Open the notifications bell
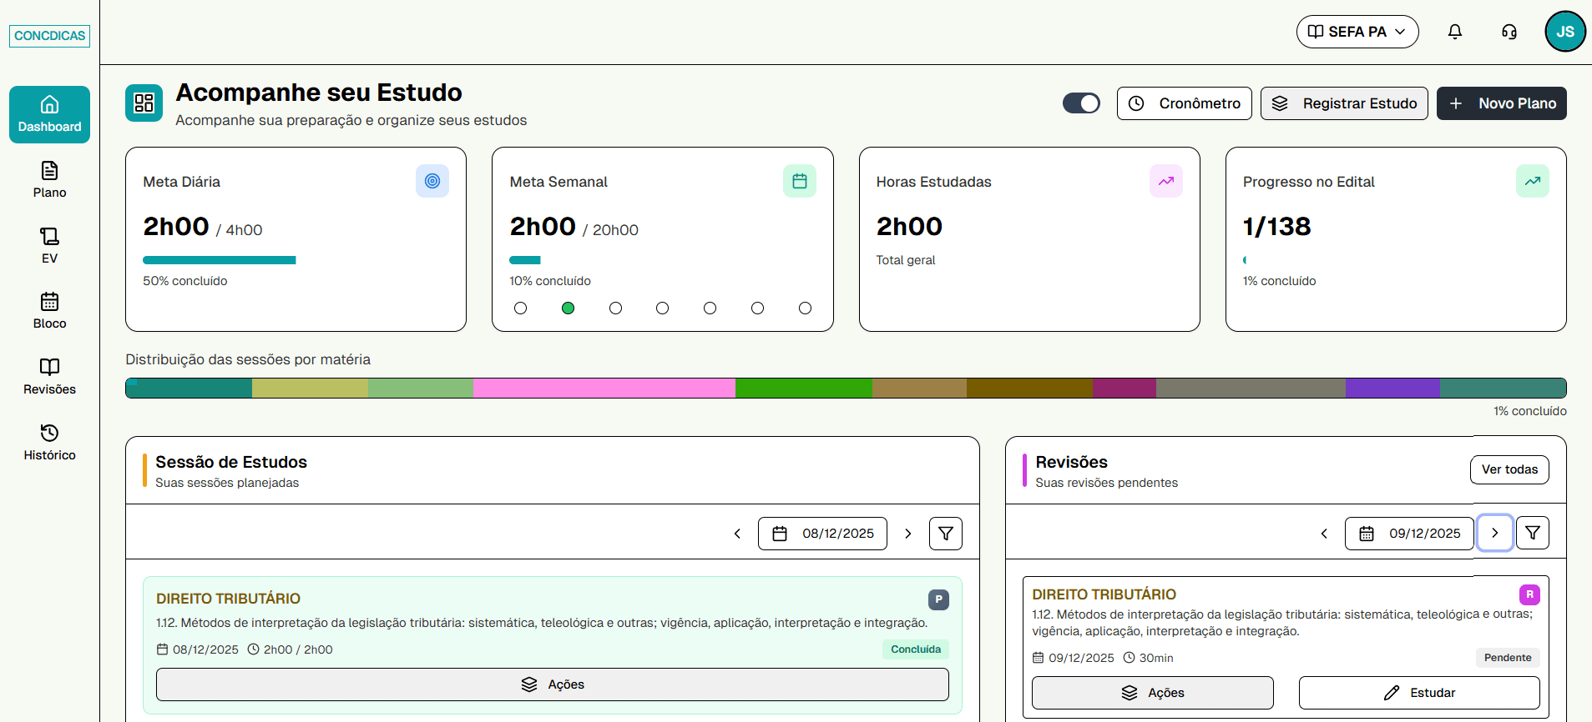1592x722 pixels. click(1455, 32)
